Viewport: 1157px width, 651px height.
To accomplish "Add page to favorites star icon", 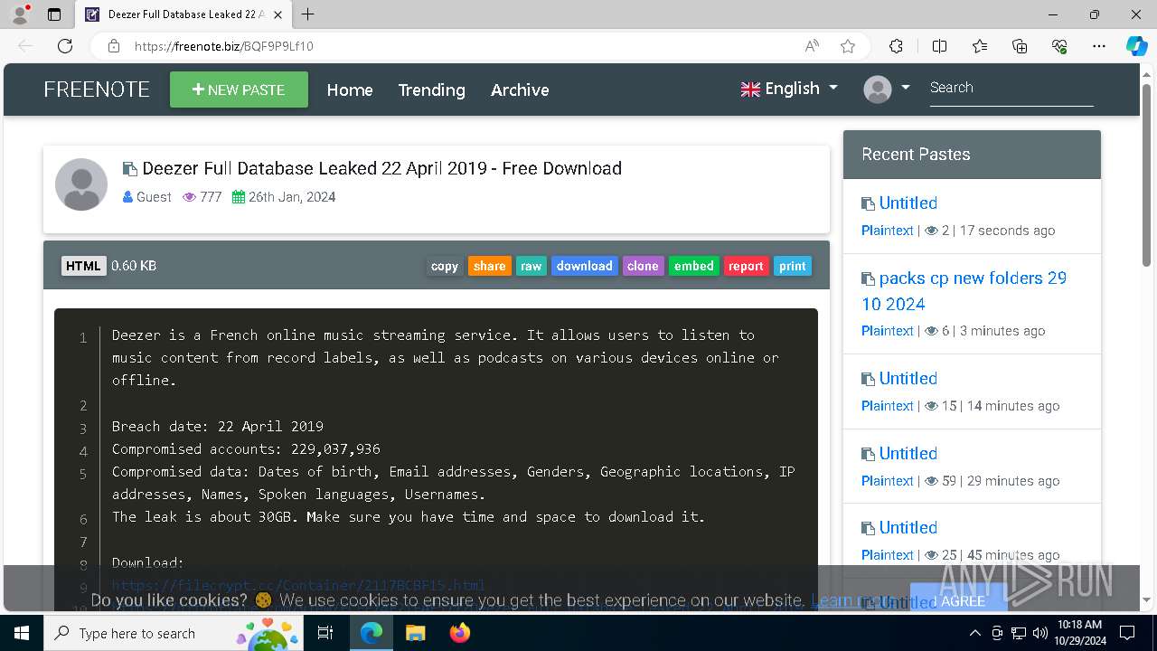I will coord(848,46).
